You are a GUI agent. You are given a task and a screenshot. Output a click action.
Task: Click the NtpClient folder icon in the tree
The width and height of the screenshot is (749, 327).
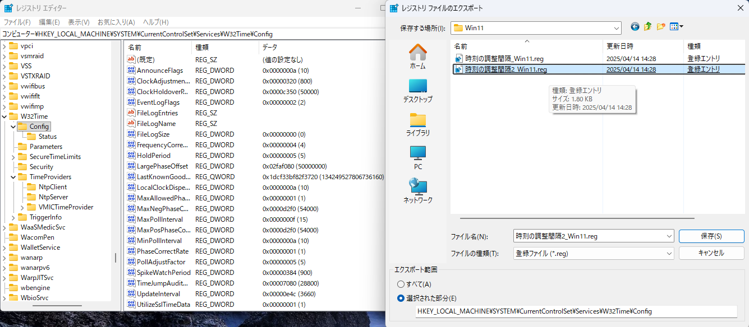pyautogui.click(x=31, y=187)
